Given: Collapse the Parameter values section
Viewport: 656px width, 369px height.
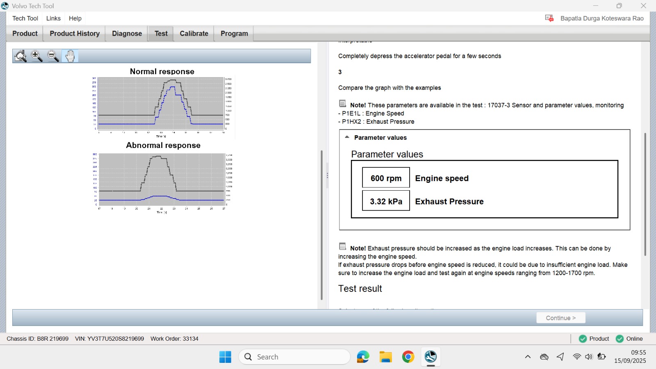Looking at the screenshot, I should (347, 137).
